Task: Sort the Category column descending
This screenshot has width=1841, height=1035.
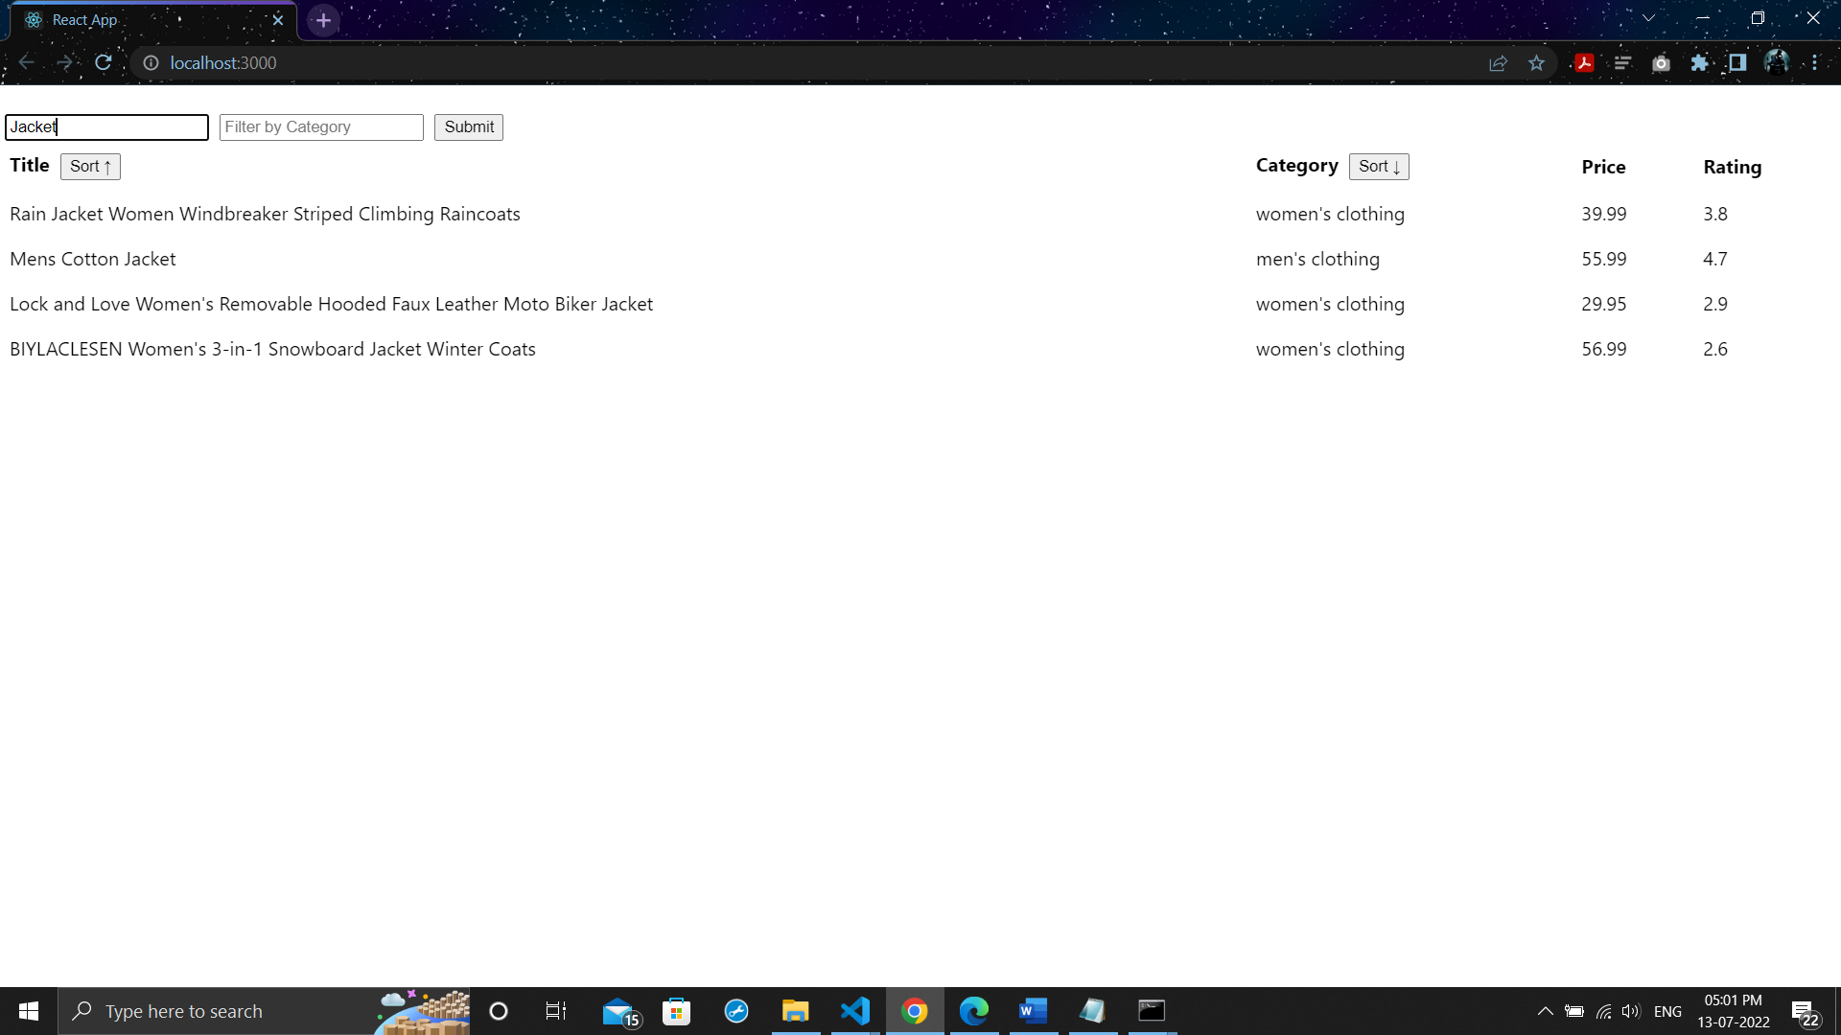Action: (x=1379, y=167)
